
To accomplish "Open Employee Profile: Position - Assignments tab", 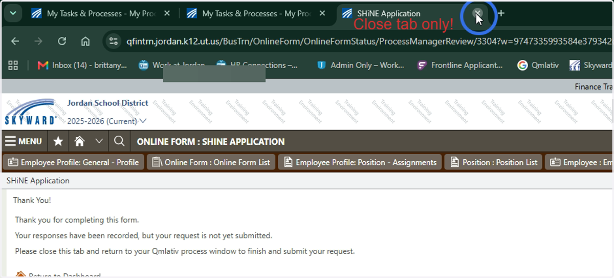I will point(360,162).
